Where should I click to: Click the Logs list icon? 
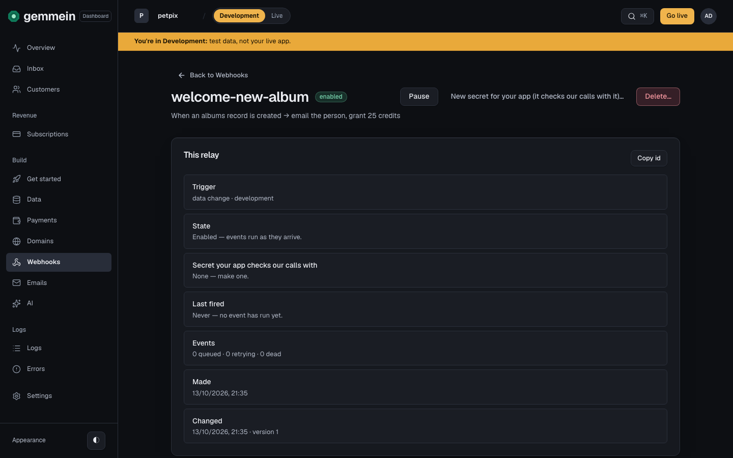pos(17,348)
